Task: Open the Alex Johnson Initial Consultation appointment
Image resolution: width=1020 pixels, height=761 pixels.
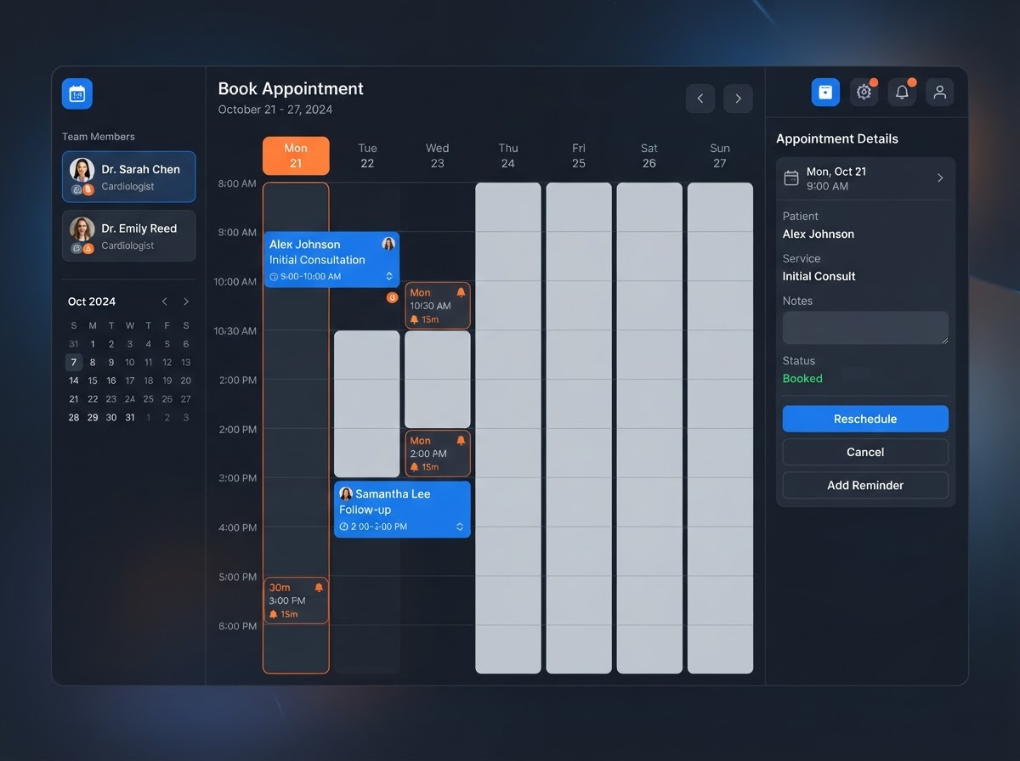Action: [331, 259]
